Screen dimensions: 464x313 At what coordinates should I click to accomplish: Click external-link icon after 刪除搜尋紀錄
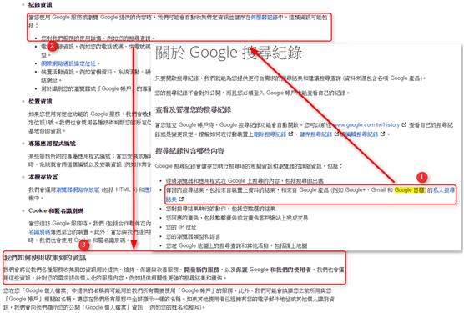click(290, 134)
